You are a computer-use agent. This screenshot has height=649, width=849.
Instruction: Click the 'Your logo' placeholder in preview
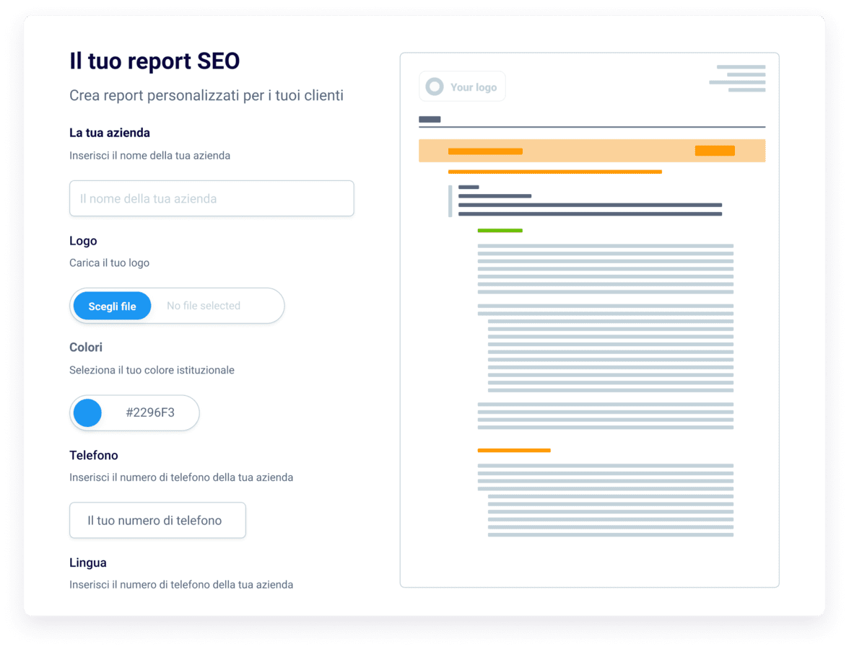click(462, 87)
